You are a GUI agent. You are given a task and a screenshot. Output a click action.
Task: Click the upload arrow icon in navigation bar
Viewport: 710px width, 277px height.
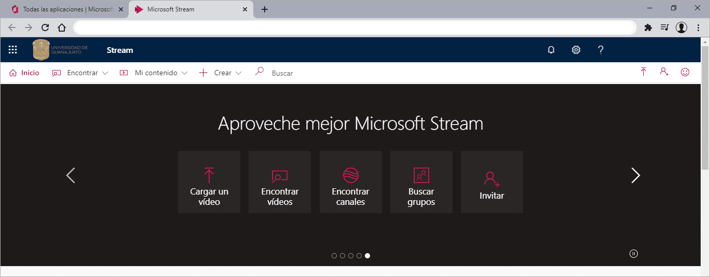point(644,72)
